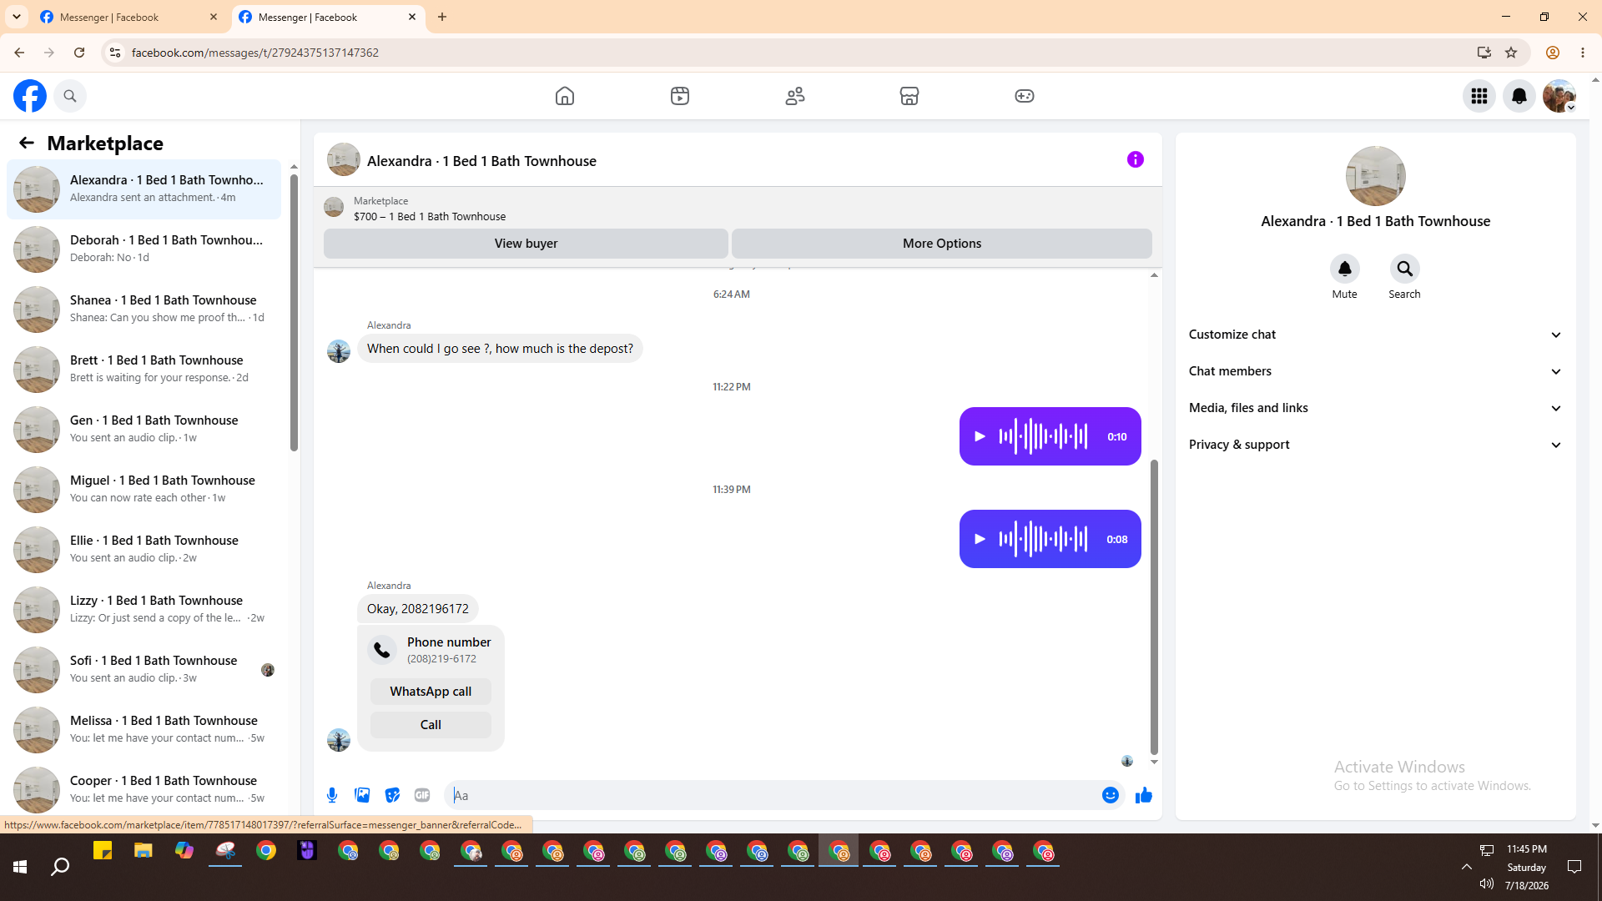The width and height of the screenshot is (1602, 901).
Task: Attach a photo or file
Action: (362, 795)
